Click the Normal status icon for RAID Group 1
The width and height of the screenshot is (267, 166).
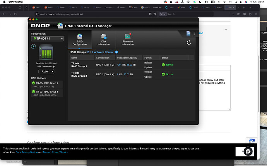tap(163, 65)
